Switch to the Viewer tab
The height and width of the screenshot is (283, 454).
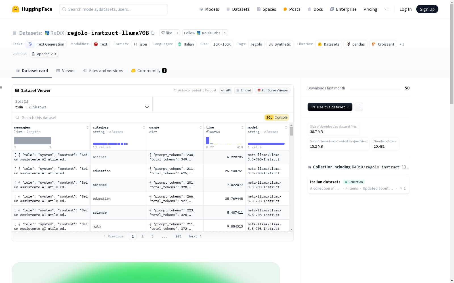66,71
